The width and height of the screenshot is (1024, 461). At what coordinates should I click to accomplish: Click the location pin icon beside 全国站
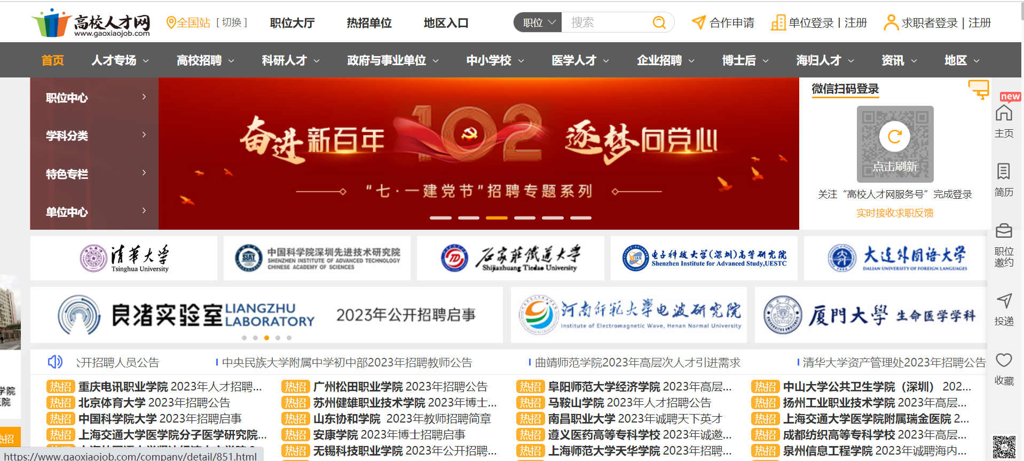(x=171, y=22)
